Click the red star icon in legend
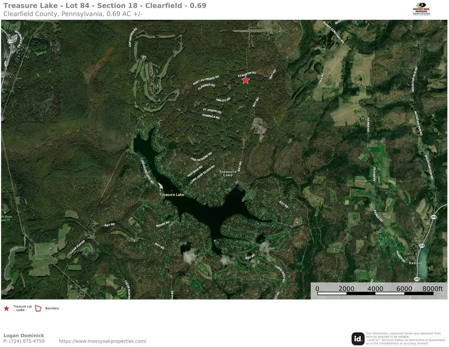The image size is (449, 347). pos(6,308)
